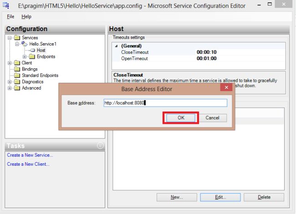296x214 pixels.
Task: Click the Host node icon
Action: coord(33,50)
